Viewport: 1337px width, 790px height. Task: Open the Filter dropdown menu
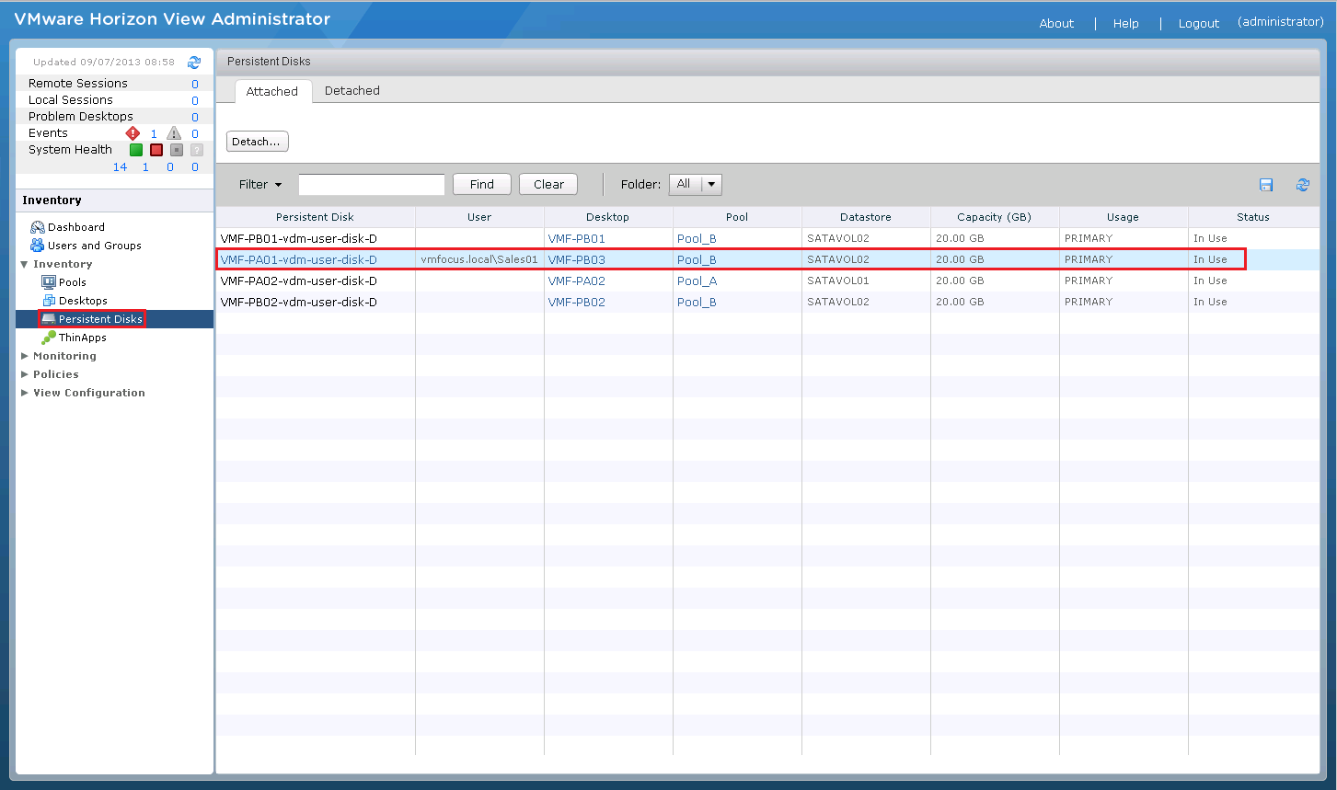tap(260, 185)
